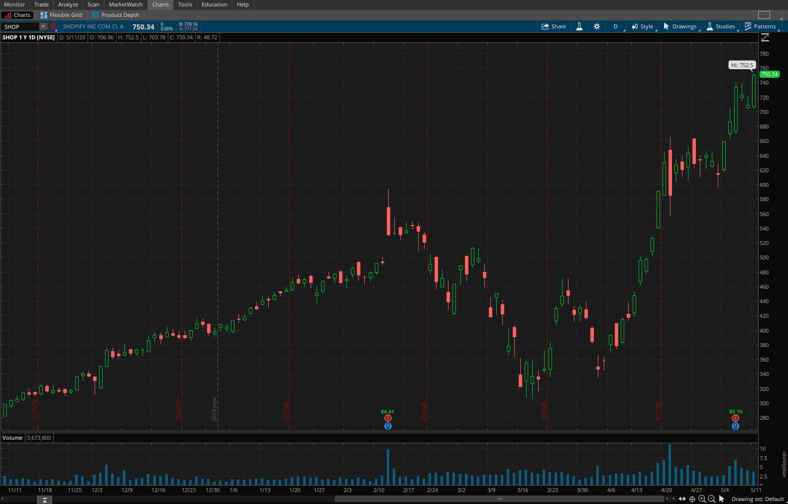The width and height of the screenshot is (788, 504).
Task: Click the May earnings lightbulb icon
Action: 735,426
